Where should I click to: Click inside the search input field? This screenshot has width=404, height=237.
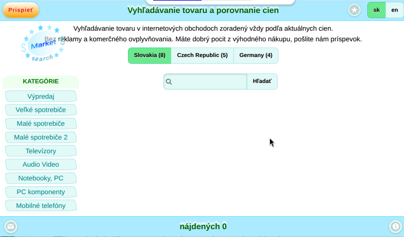205,81
